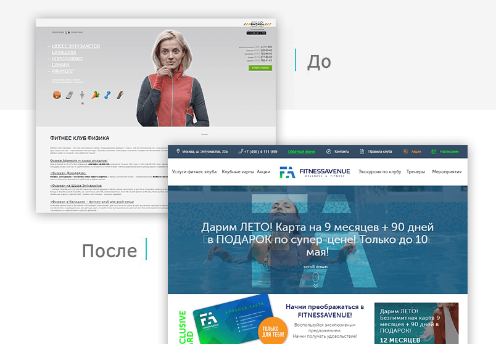The width and height of the screenshot is (496, 344).
Task: Click the microphone icon on old site
Action: [x=120, y=95]
